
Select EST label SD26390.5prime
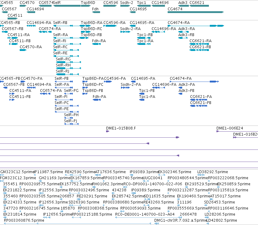[x=84, y=202]
